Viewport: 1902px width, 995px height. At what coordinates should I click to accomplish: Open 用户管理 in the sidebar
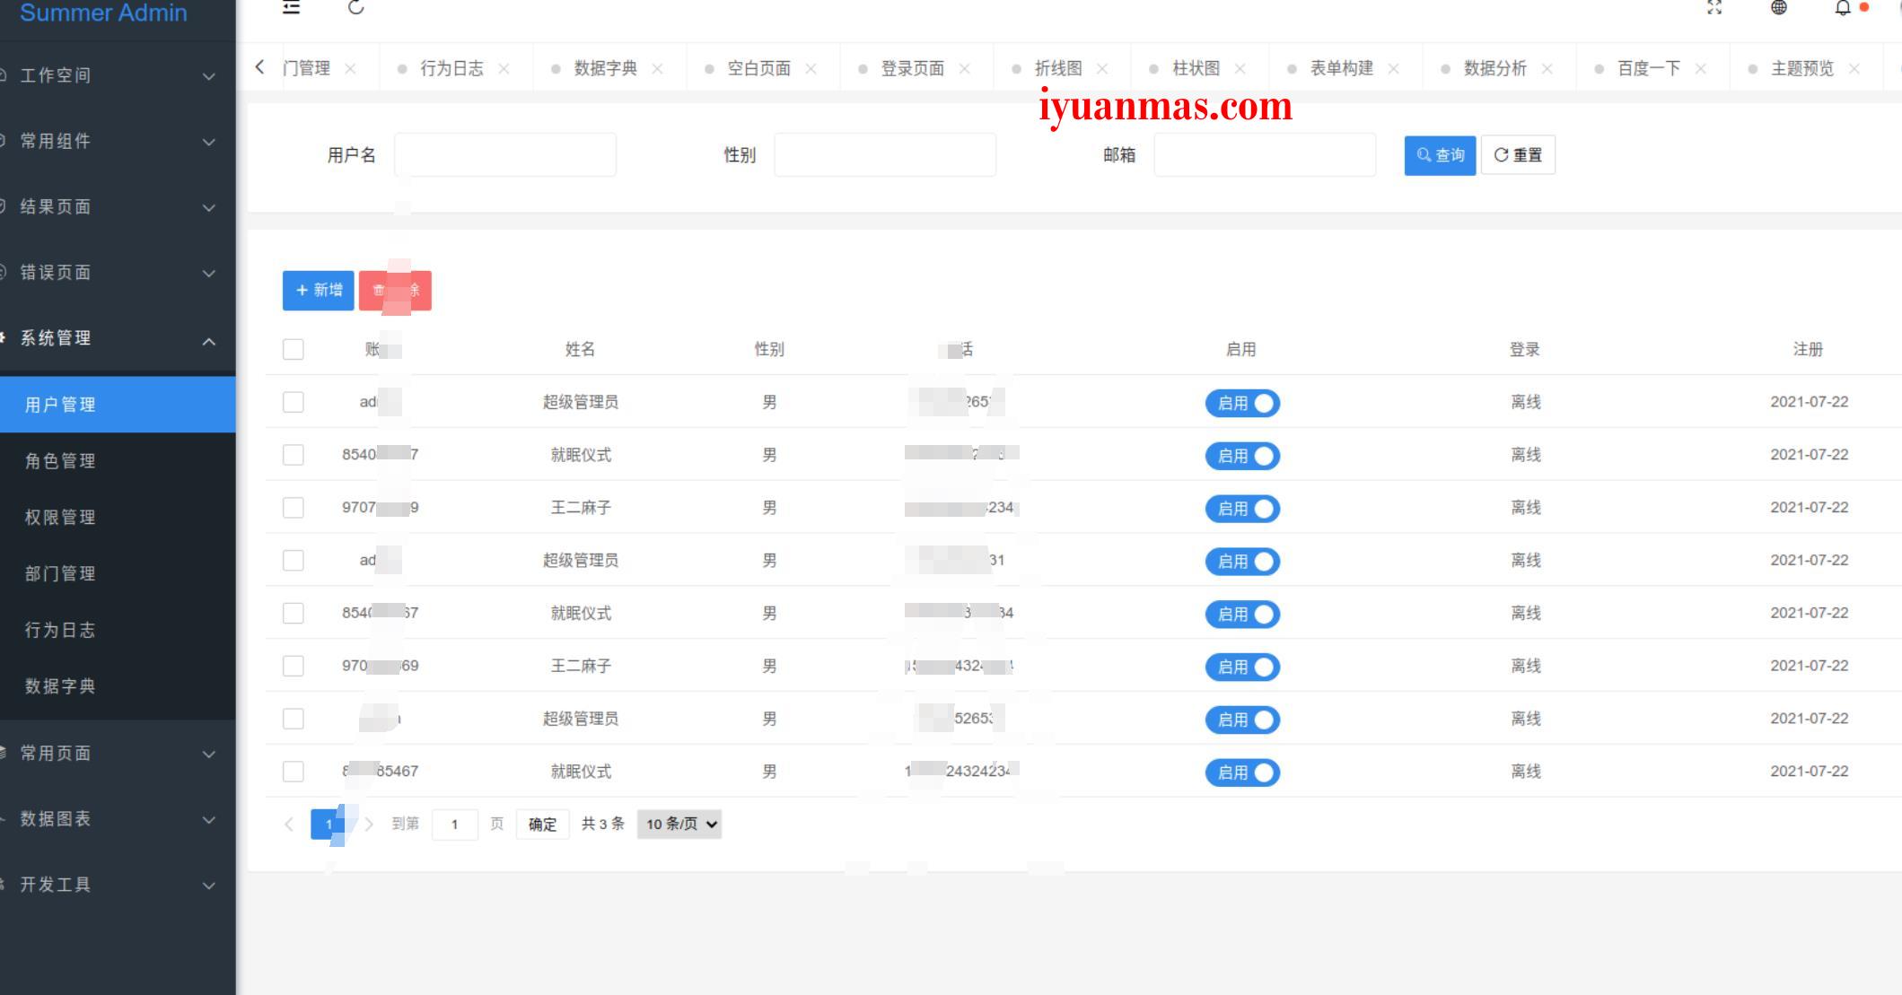click(118, 405)
